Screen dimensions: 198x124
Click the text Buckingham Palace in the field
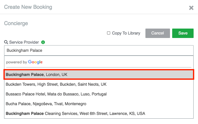[x=24, y=50]
